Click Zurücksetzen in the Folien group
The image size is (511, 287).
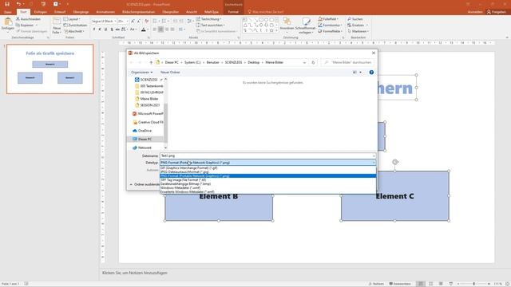tap(75, 26)
